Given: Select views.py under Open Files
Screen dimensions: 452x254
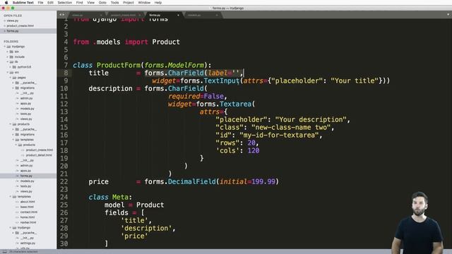Looking at the screenshot, I should 13,20.
